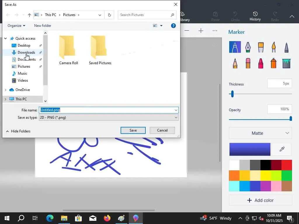The image size is (299, 224).
Task: Select the Watercolor brush tool
Action: click(274, 47)
